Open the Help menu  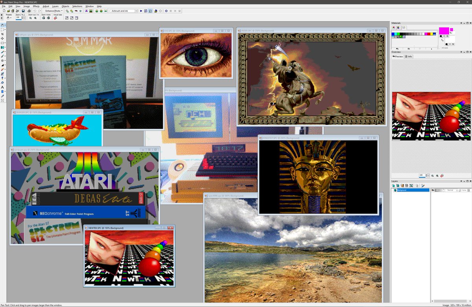coord(99,6)
